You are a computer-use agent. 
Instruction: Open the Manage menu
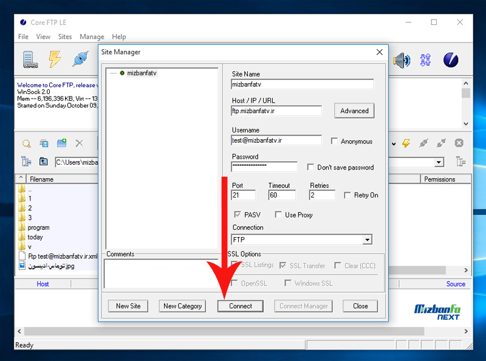(x=92, y=36)
